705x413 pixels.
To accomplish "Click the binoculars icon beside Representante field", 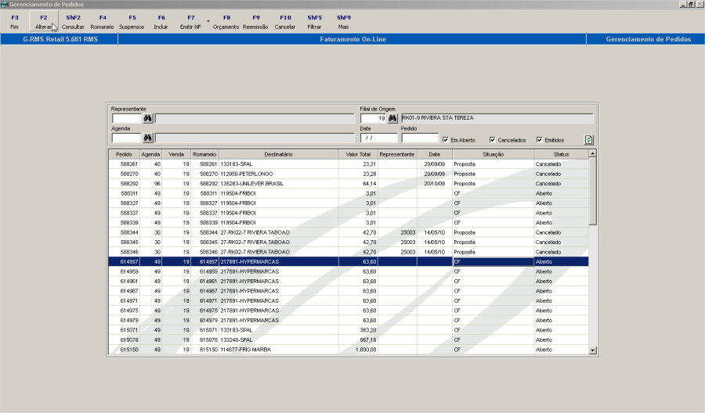I will pos(147,119).
